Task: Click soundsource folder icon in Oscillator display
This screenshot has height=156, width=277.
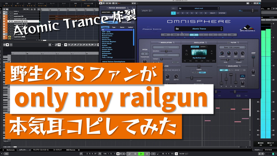Action: pyautogui.click(x=187, y=54)
